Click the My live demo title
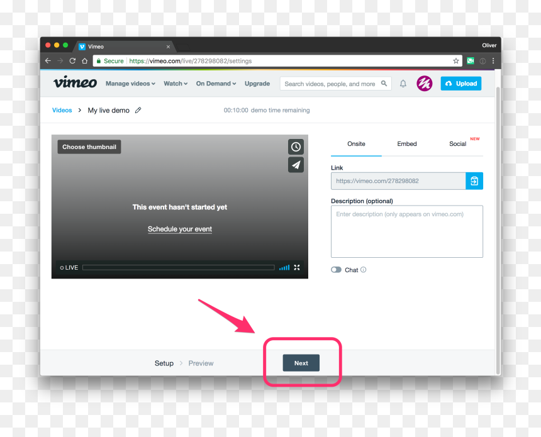The image size is (541, 437). pyautogui.click(x=108, y=111)
